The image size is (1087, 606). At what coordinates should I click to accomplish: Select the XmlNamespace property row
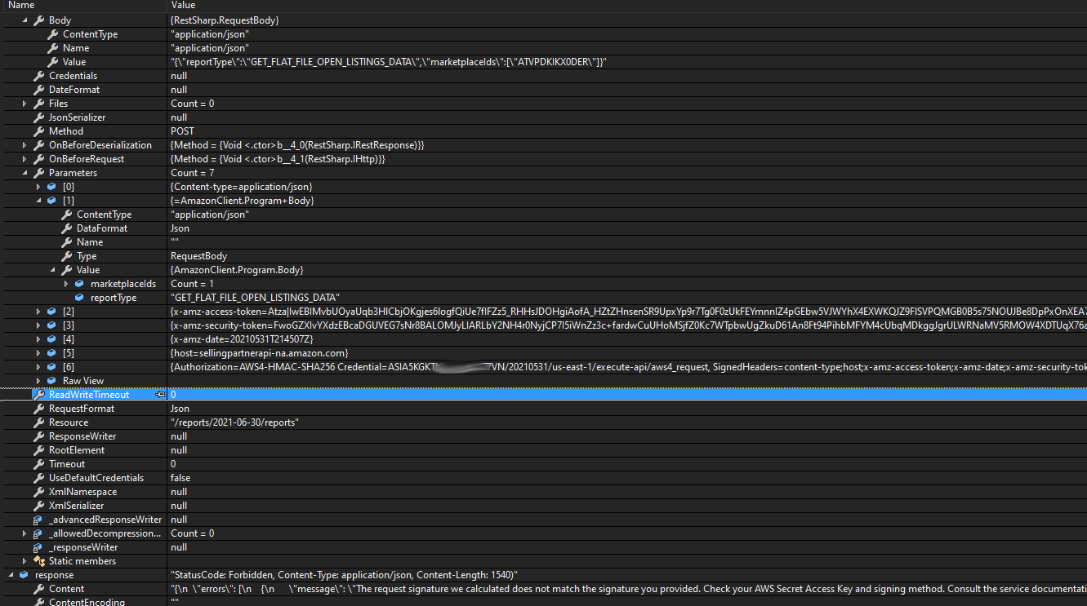click(543, 492)
